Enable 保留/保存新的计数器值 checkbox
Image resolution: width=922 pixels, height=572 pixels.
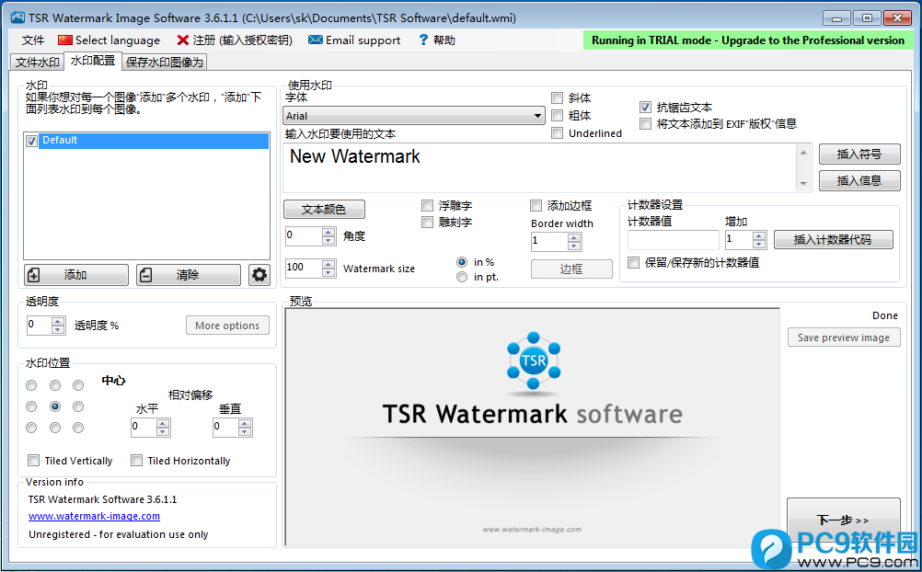click(633, 262)
